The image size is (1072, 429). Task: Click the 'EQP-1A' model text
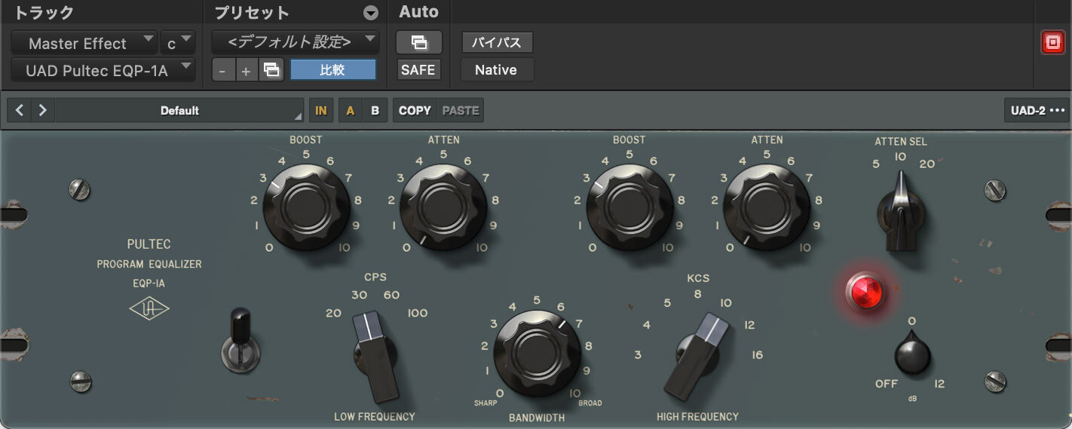pos(149,284)
